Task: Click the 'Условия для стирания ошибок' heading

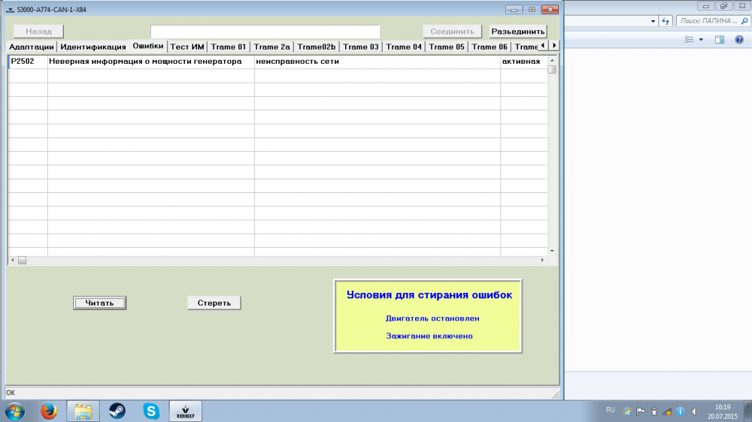Action: tap(429, 295)
